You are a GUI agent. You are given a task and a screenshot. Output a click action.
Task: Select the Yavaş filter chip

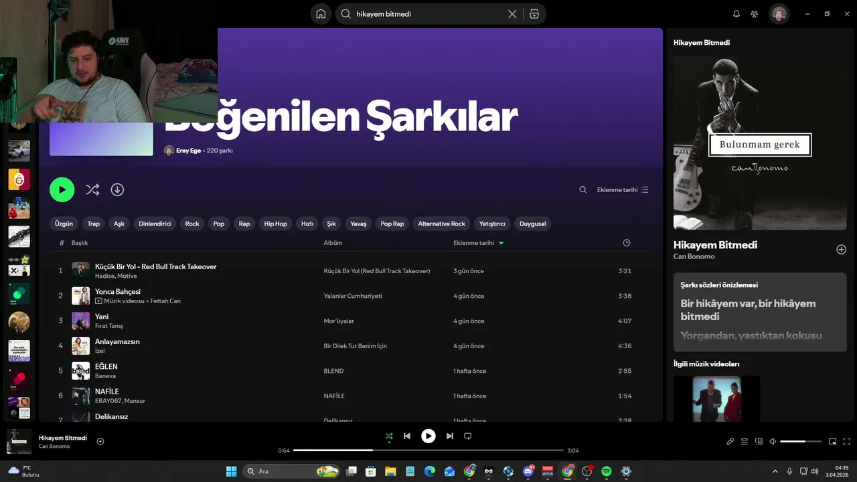[x=358, y=224]
